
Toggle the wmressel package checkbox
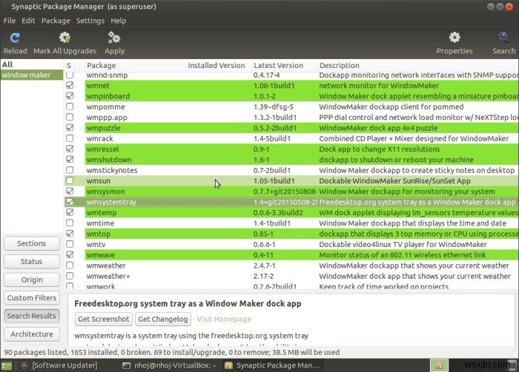click(70, 149)
